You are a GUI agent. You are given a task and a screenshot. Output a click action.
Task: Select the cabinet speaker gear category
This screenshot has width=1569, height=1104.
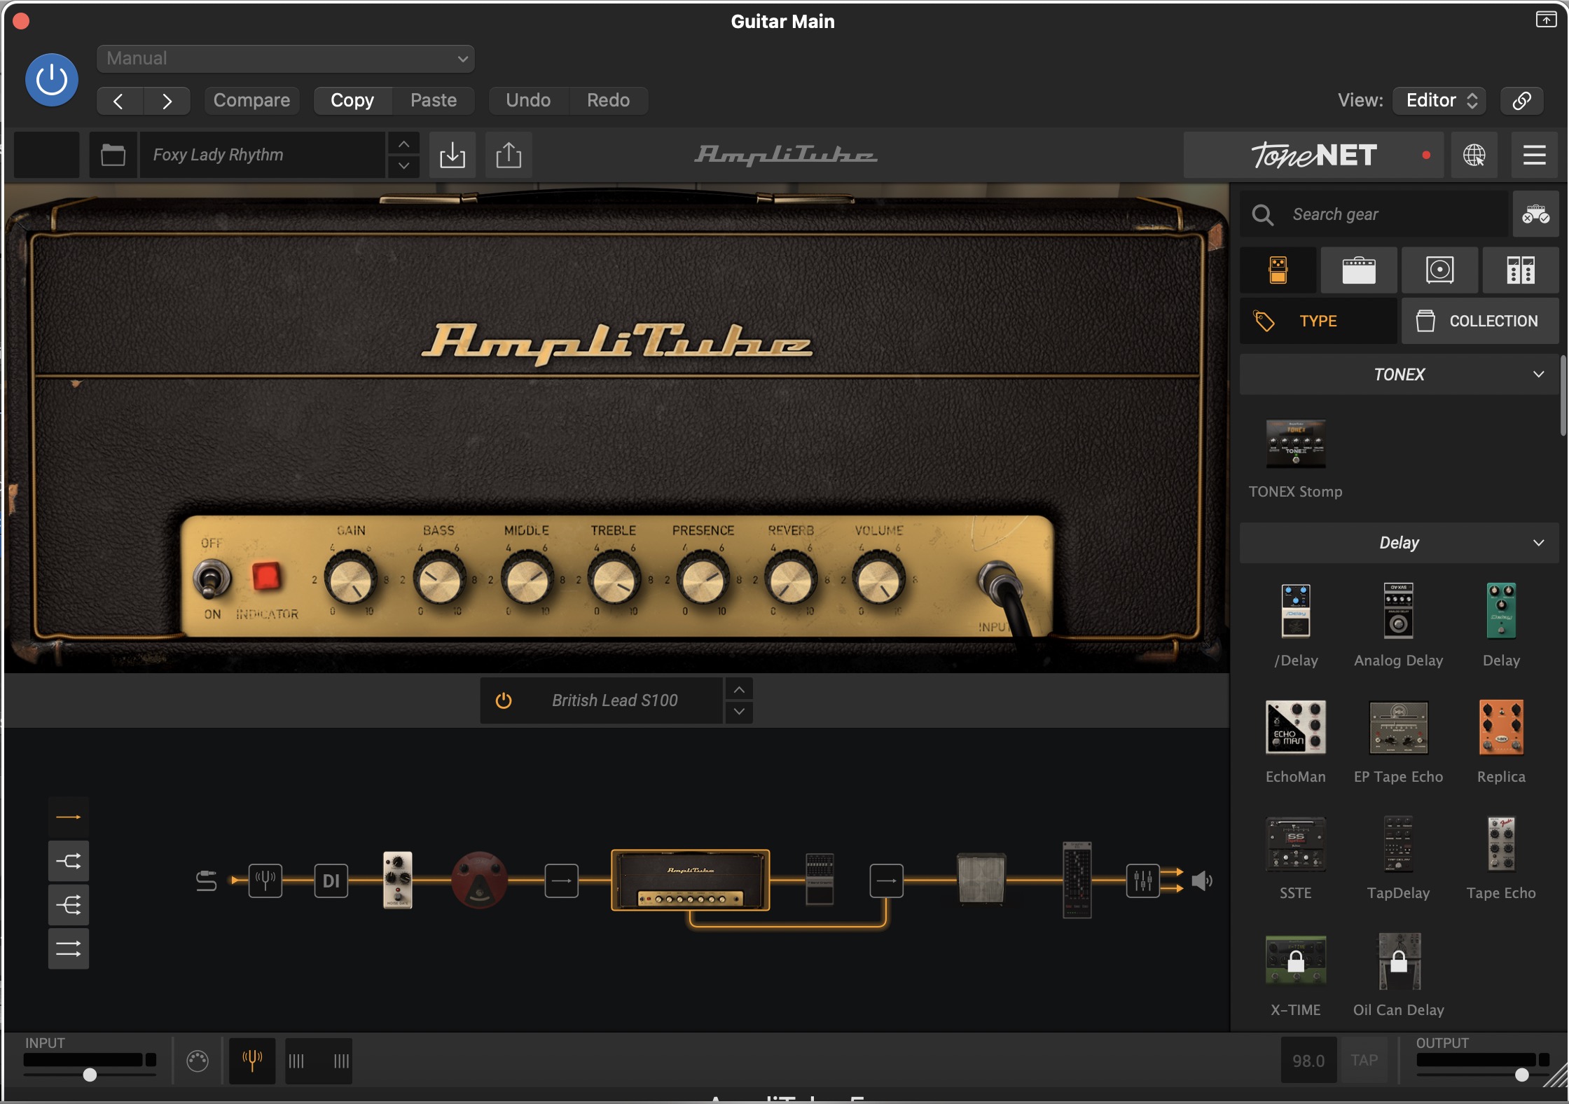coord(1439,270)
